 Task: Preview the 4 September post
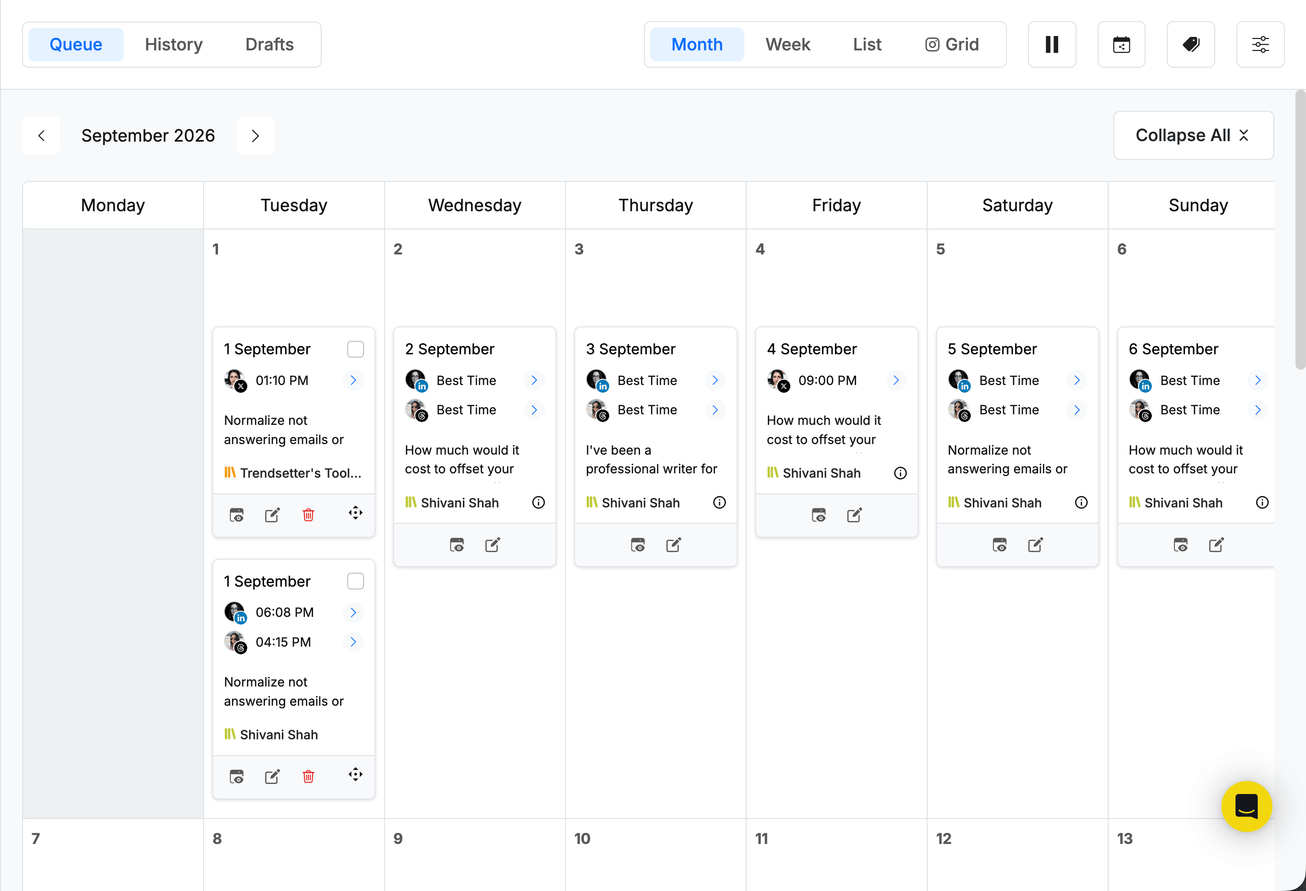819,515
